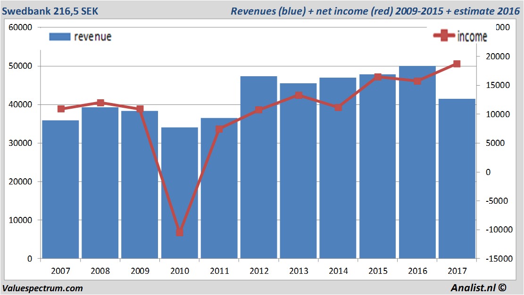The width and height of the screenshot is (524, 295).
Task: Click the 30000 left axis label
Action: (20, 143)
